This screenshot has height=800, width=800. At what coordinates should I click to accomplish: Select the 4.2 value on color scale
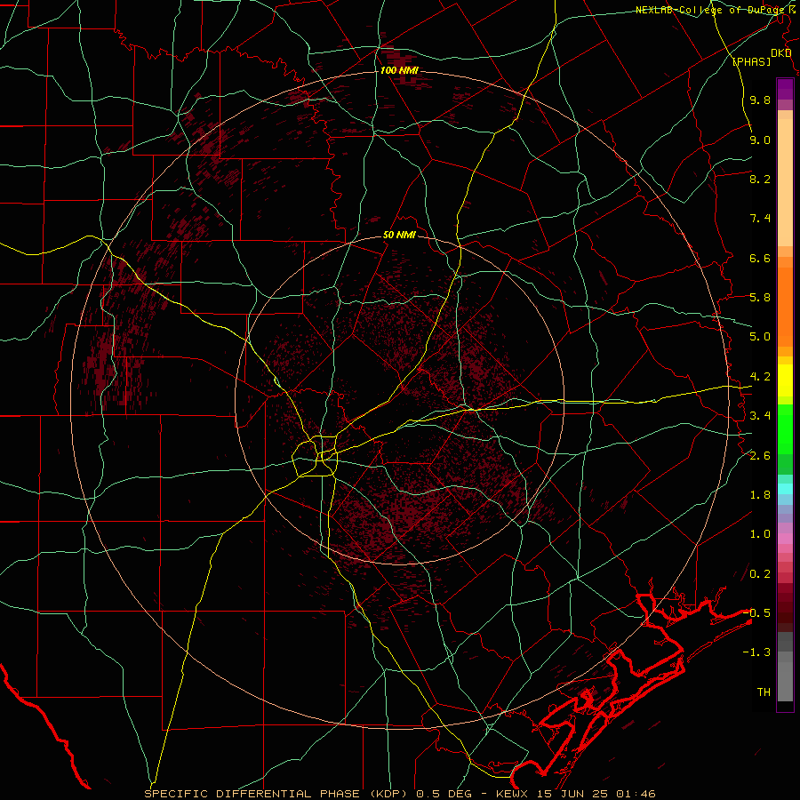tap(760, 377)
